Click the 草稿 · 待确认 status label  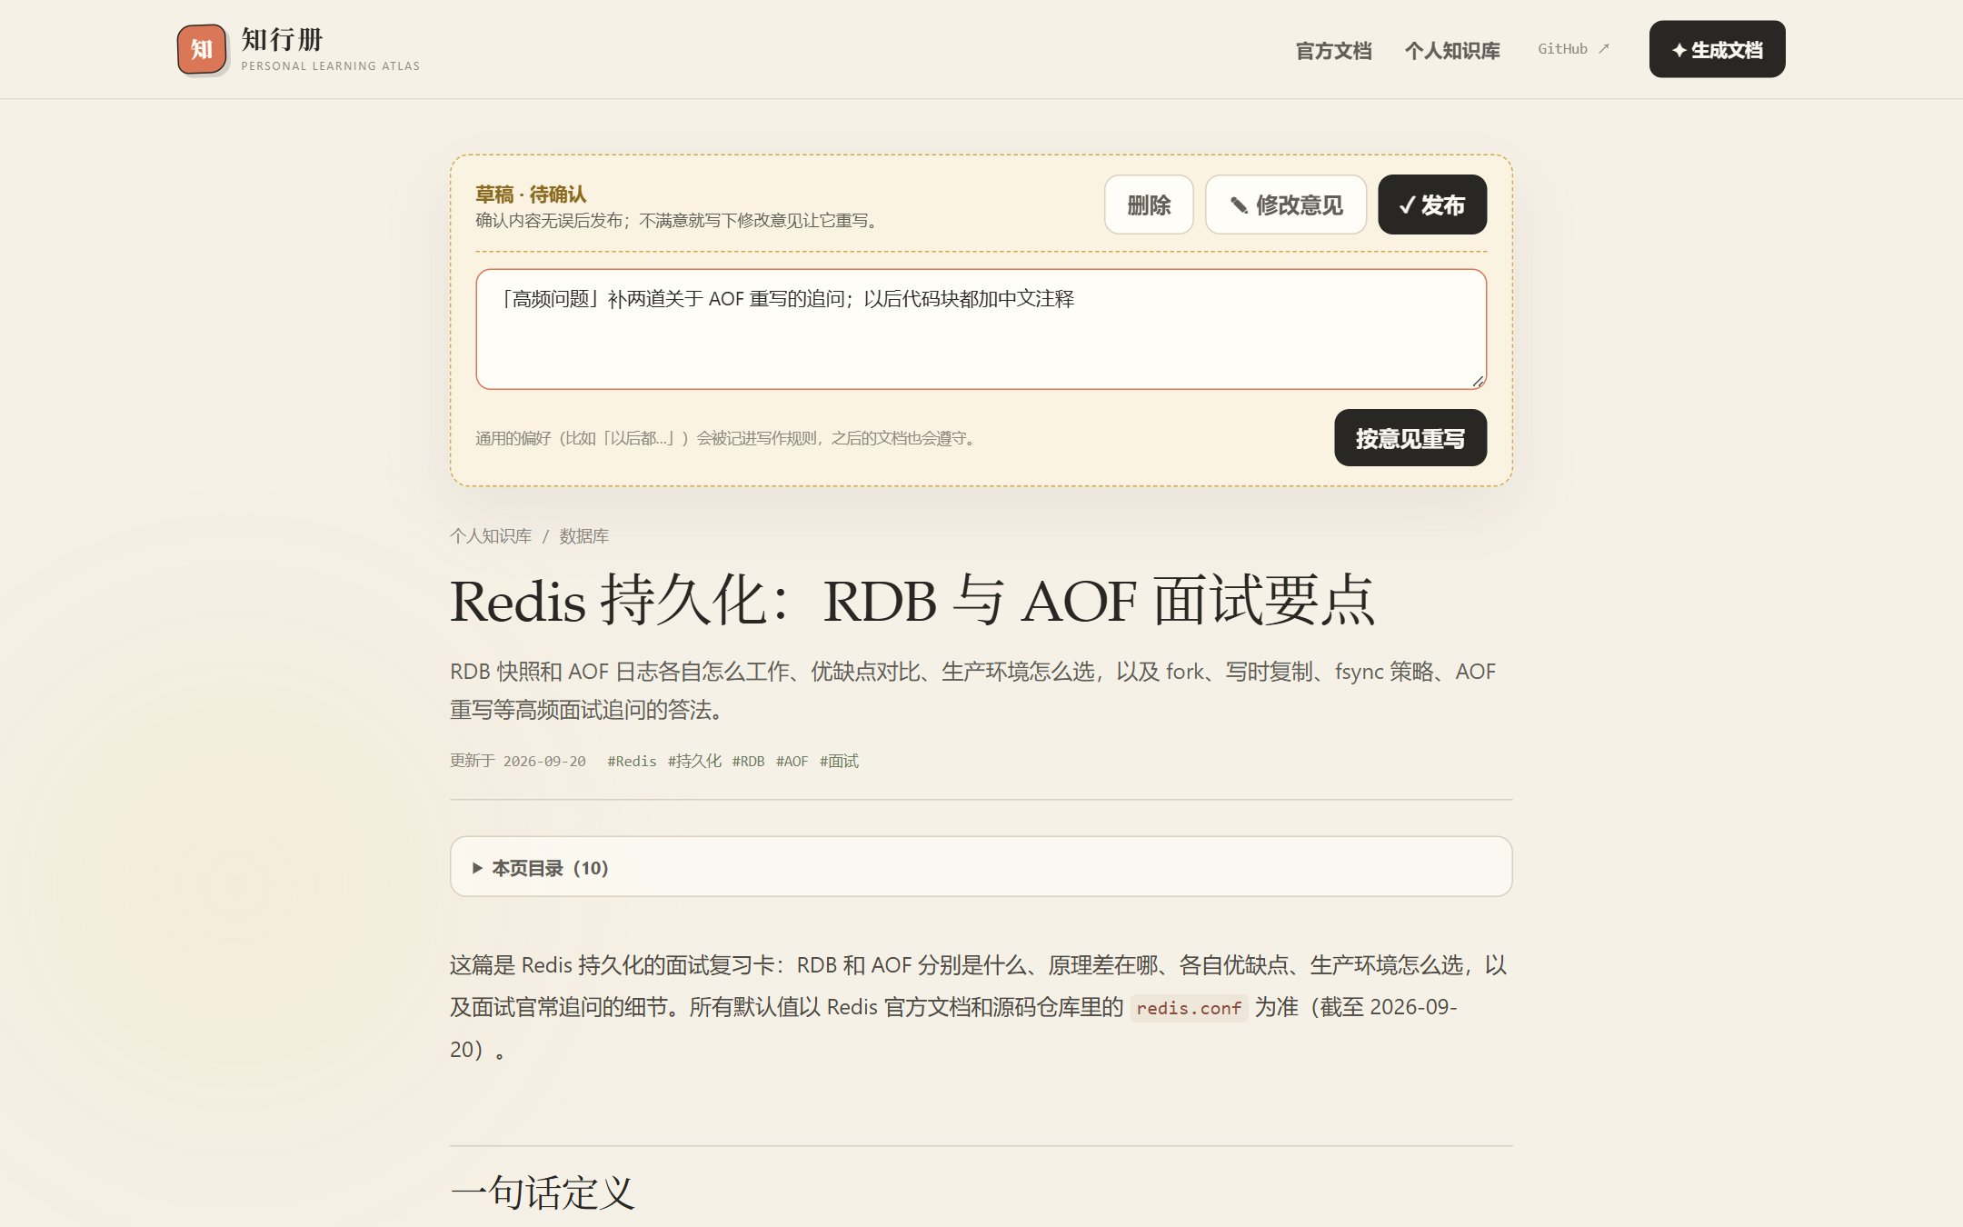[531, 194]
